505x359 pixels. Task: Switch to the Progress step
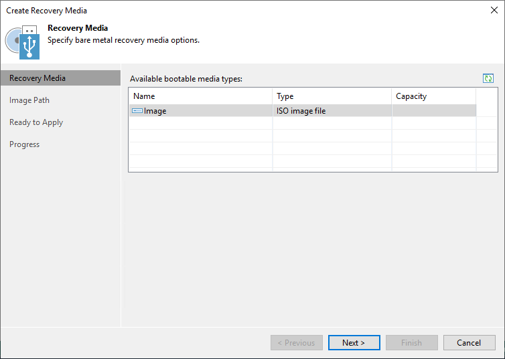[25, 144]
